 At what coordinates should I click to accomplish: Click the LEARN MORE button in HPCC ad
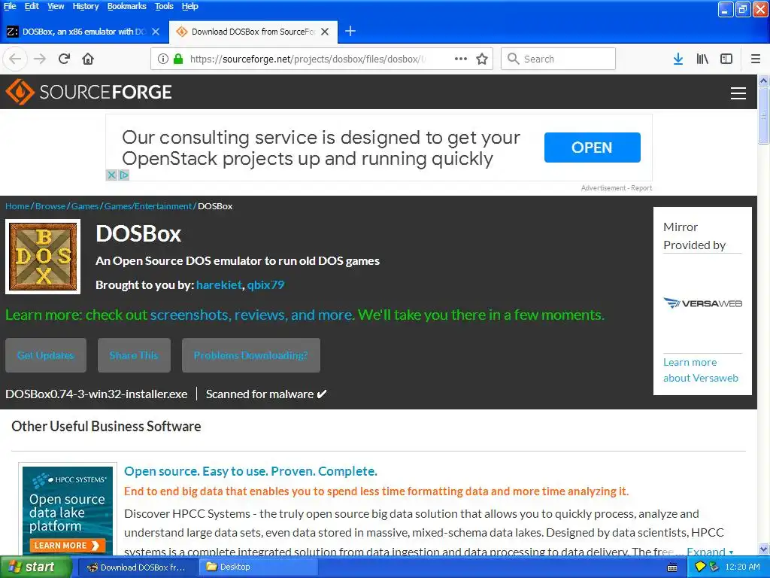point(67,545)
